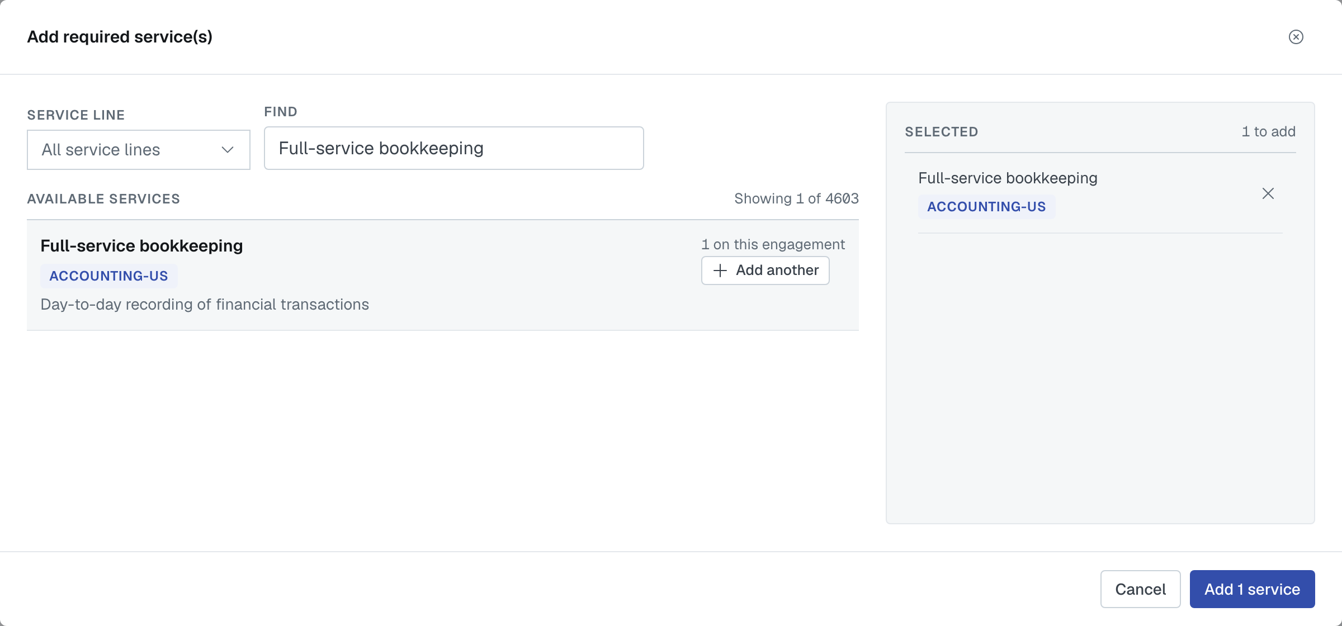Click Full-service bookkeeping name in Selected panel
Viewport: 1342px width, 626px height.
pos(1008,178)
